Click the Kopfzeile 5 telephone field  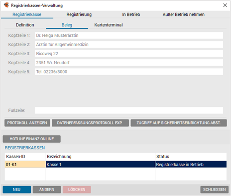point(129,72)
